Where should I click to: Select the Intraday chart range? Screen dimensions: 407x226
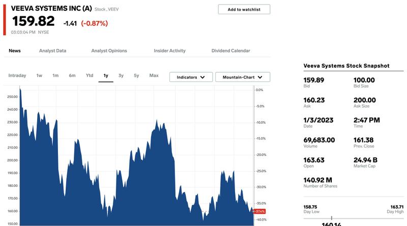pyautogui.click(x=17, y=75)
